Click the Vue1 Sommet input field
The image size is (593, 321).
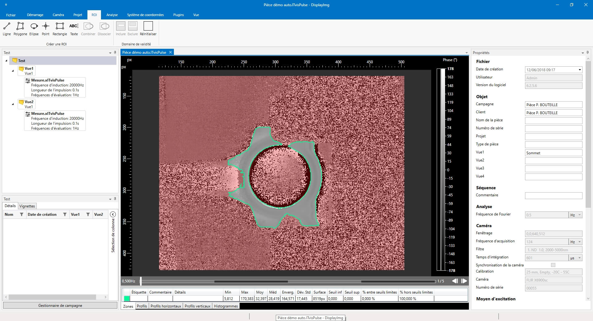[x=553, y=153]
